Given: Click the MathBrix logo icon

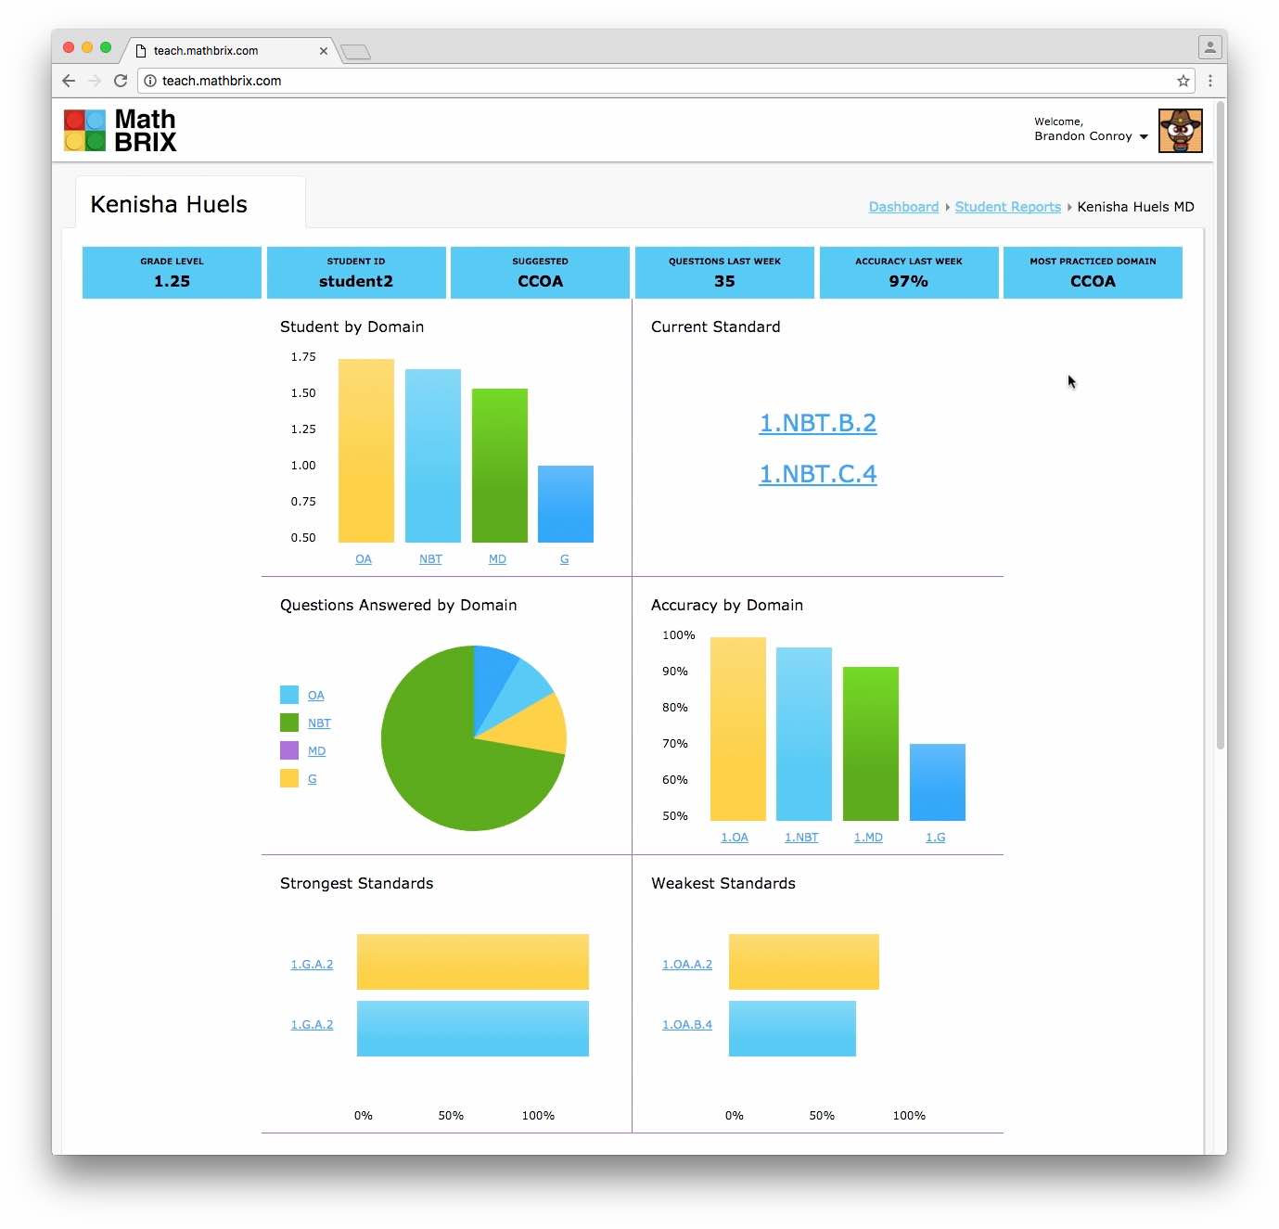Looking at the screenshot, I should [84, 131].
